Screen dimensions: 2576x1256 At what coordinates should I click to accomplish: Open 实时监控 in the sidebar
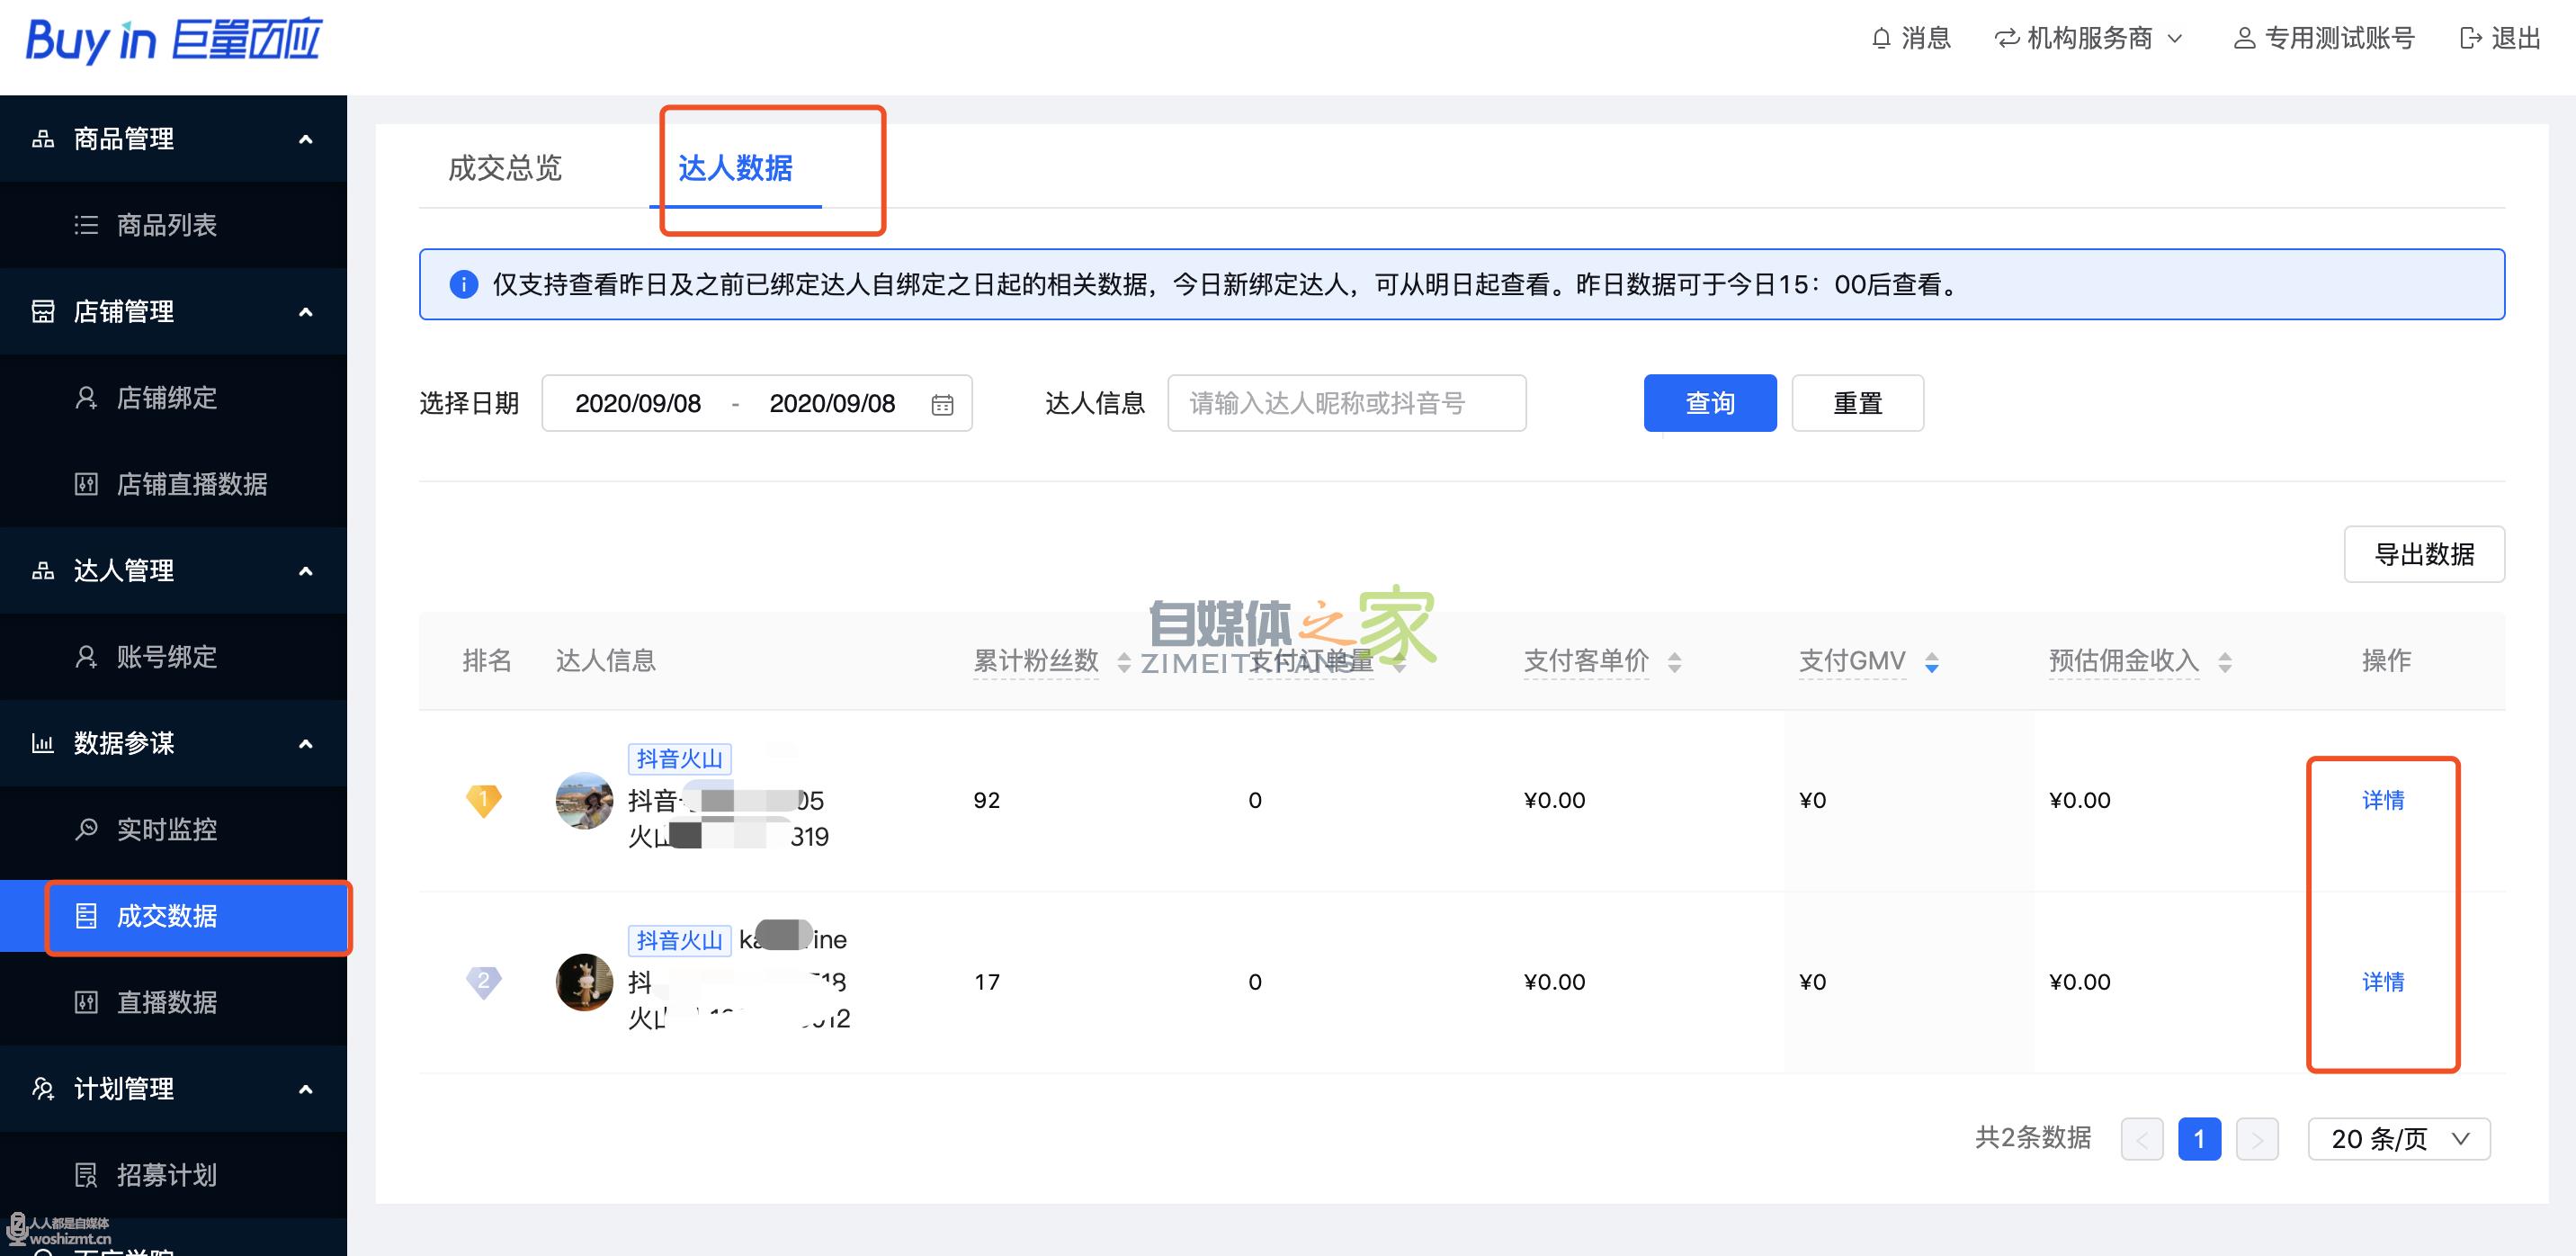tap(166, 829)
